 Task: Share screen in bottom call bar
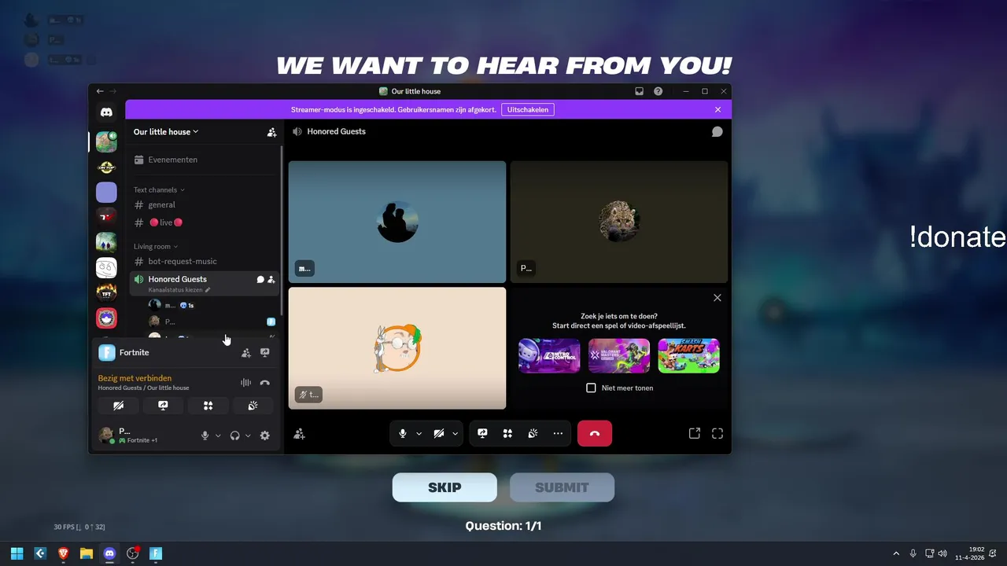[482, 433]
